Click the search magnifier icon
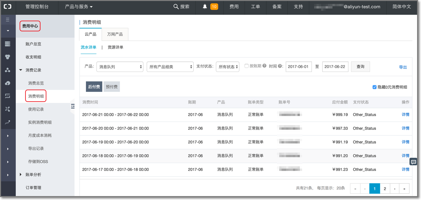 click(176, 7)
